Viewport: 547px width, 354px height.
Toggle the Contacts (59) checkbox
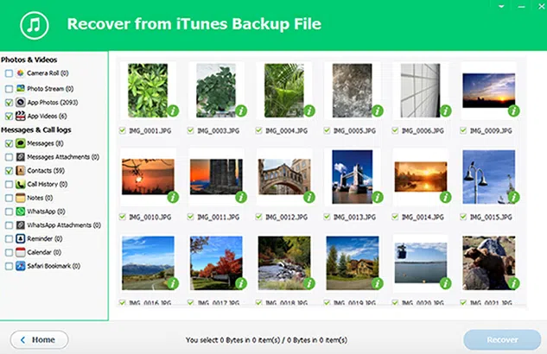(x=8, y=171)
